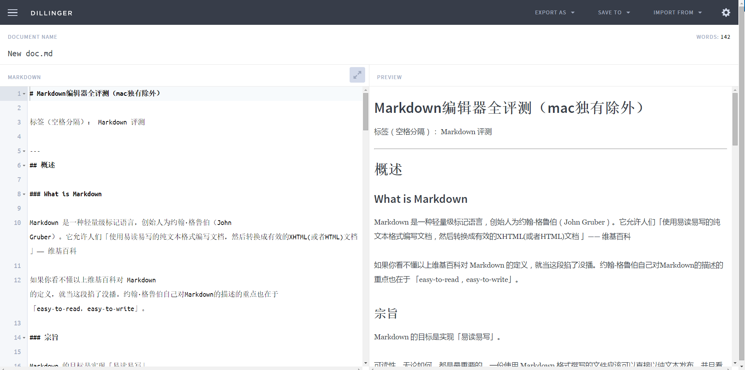Click line number 12 in the gutter
Image resolution: width=745 pixels, height=370 pixels.
click(x=17, y=280)
